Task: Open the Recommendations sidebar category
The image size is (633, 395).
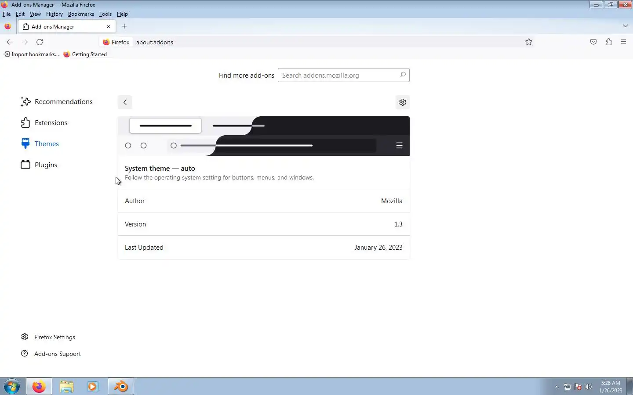Action: [57, 102]
